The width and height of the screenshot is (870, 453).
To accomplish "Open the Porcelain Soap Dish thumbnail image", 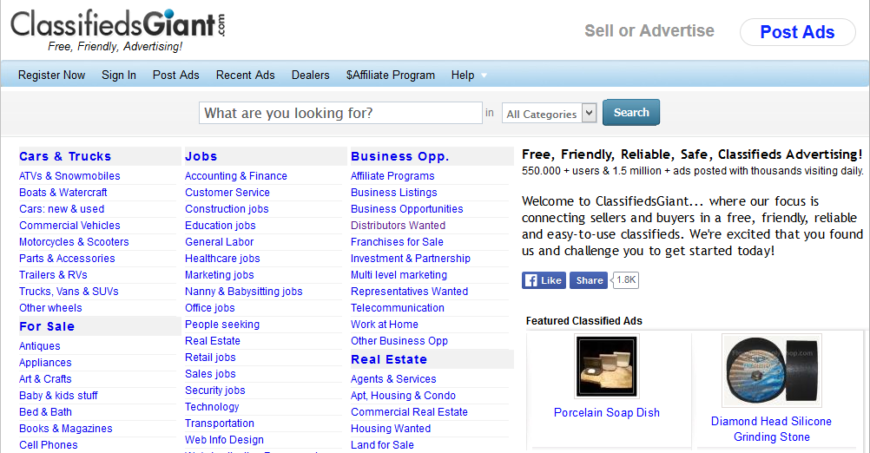I will [606, 366].
